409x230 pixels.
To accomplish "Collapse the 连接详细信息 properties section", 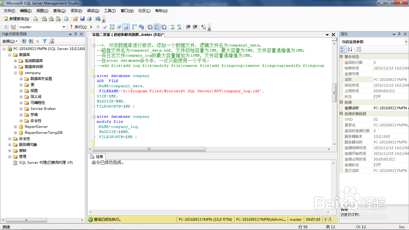I will [x=341, y=113].
